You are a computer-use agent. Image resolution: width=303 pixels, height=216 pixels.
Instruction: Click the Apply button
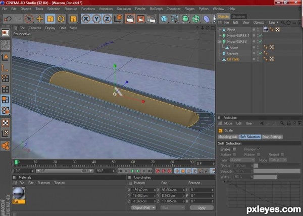click(x=201, y=208)
